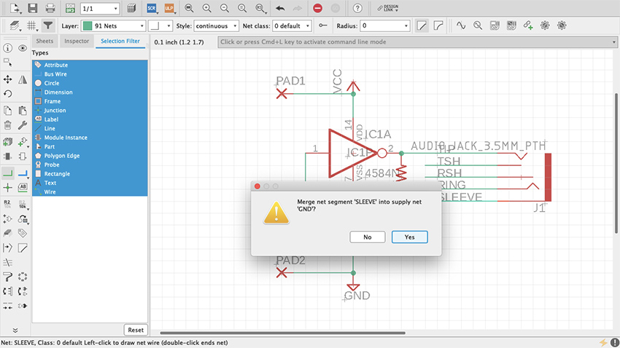This screenshot has height=348, width=620.
Task: Expand more tools chevron at bottom
Action: (x=15, y=331)
